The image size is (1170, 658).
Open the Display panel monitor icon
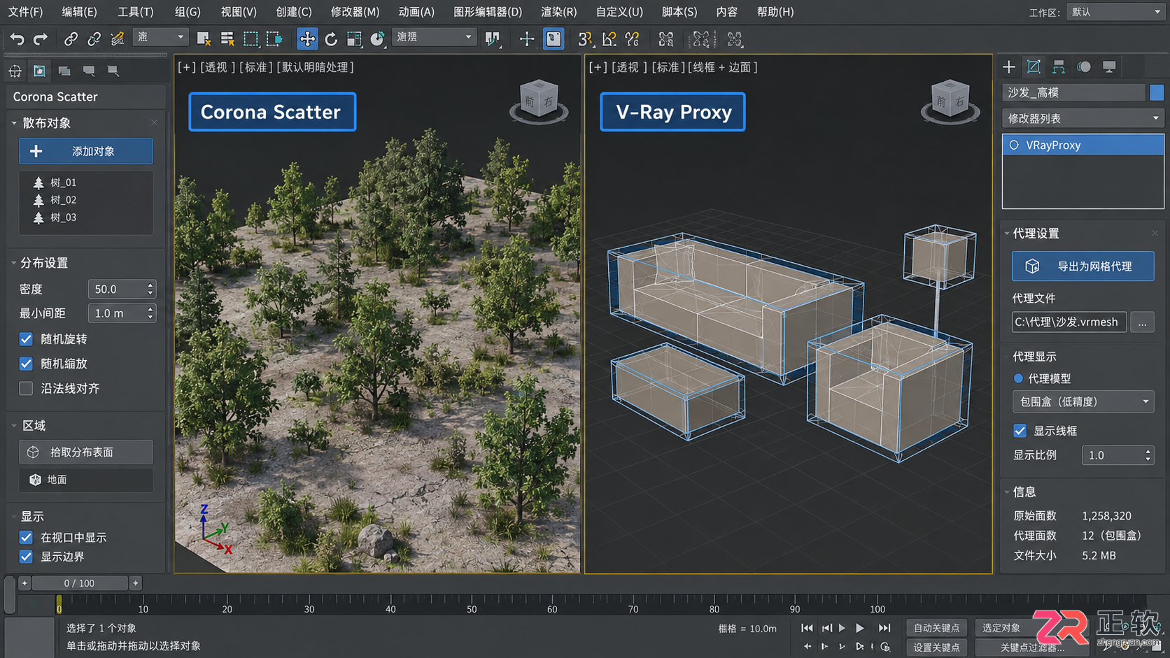pyautogui.click(x=1109, y=67)
